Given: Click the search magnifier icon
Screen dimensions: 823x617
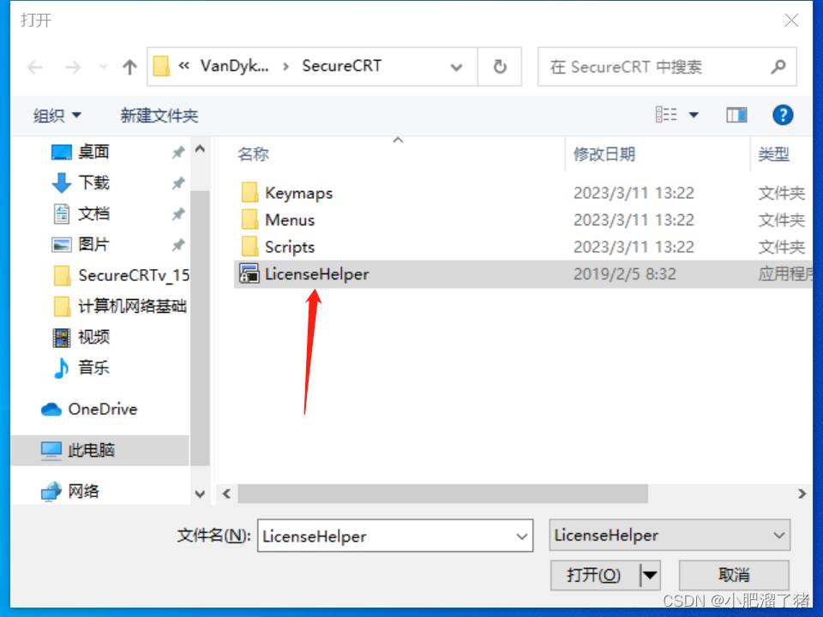Looking at the screenshot, I should click(778, 67).
